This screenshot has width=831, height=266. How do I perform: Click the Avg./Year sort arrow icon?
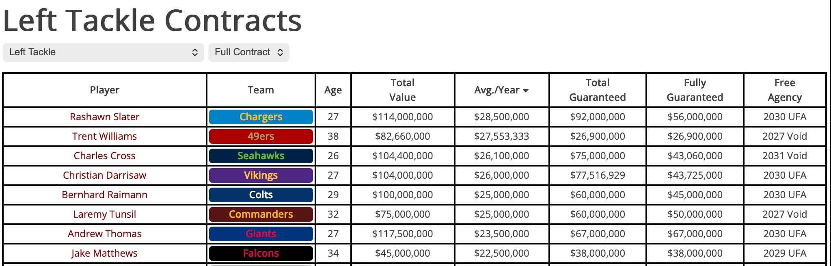pyautogui.click(x=526, y=91)
